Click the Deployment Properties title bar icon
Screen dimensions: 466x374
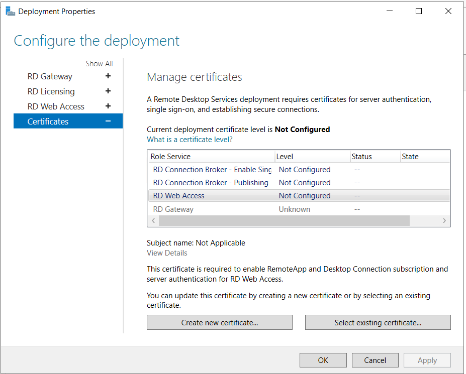click(x=10, y=11)
